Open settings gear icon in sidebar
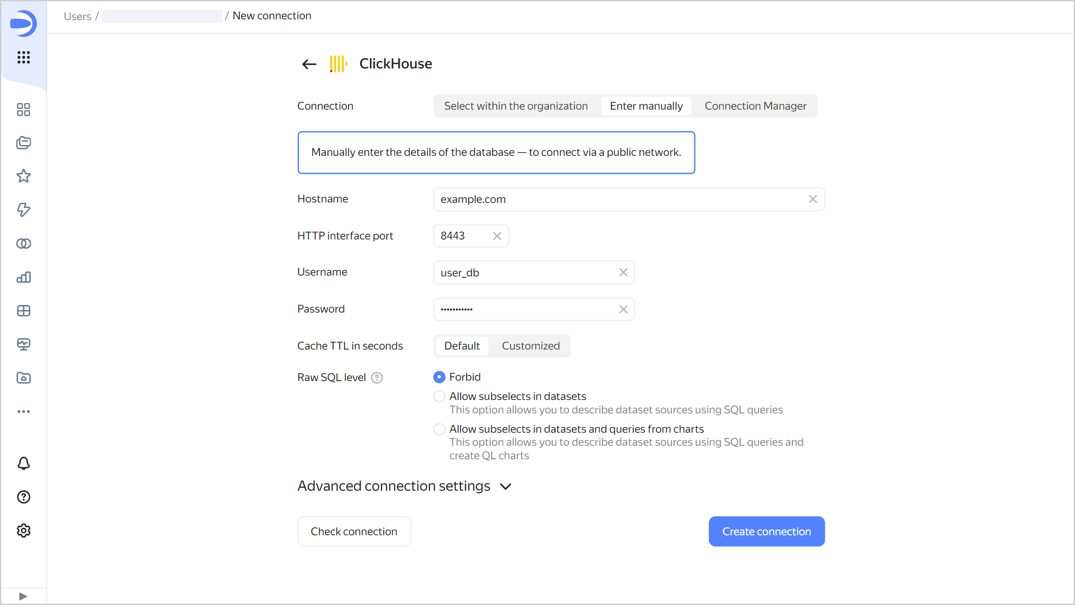1075x605 pixels. click(24, 531)
